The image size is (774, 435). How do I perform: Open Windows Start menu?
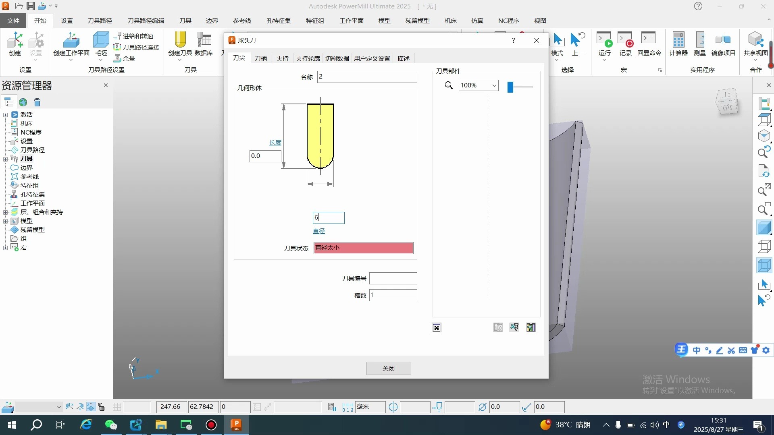[12, 425]
